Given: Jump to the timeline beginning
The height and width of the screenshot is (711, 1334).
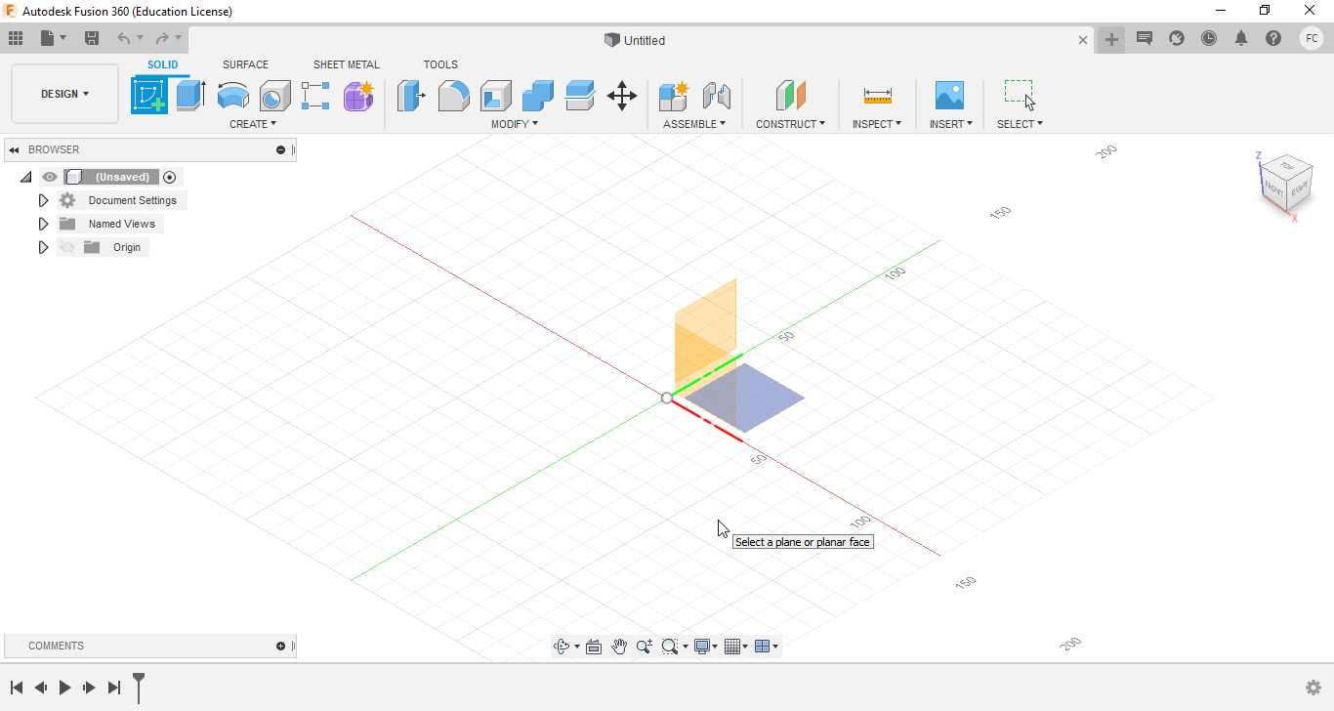Looking at the screenshot, I should (x=17, y=688).
